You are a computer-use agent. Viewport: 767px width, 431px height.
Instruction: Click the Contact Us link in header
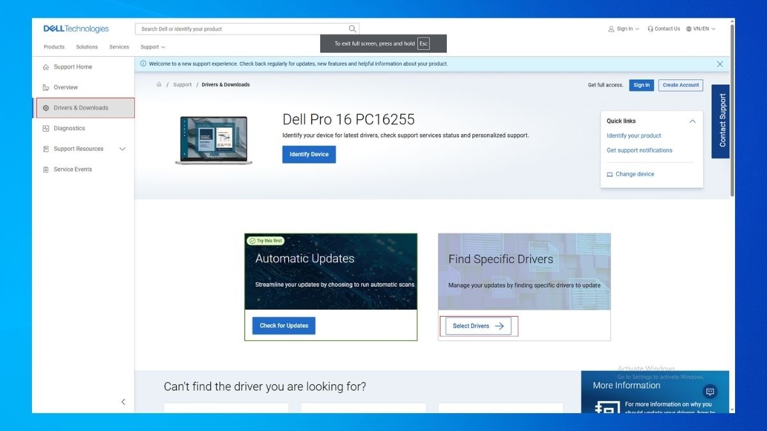667,29
